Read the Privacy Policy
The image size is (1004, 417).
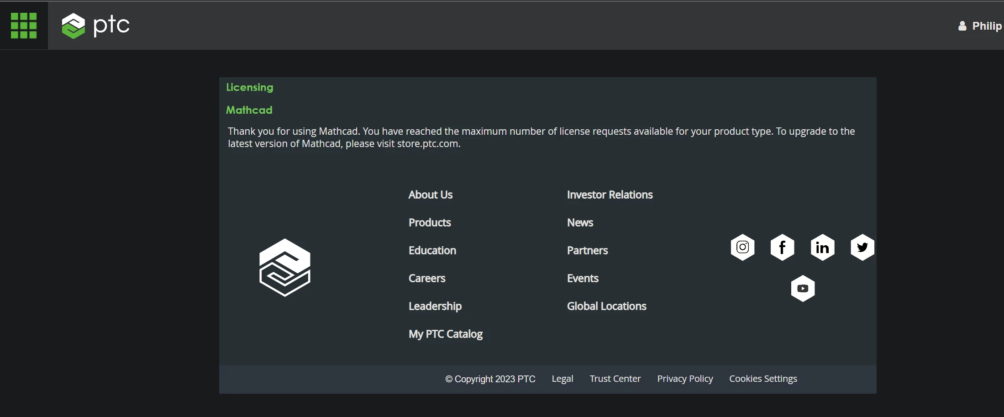point(685,379)
